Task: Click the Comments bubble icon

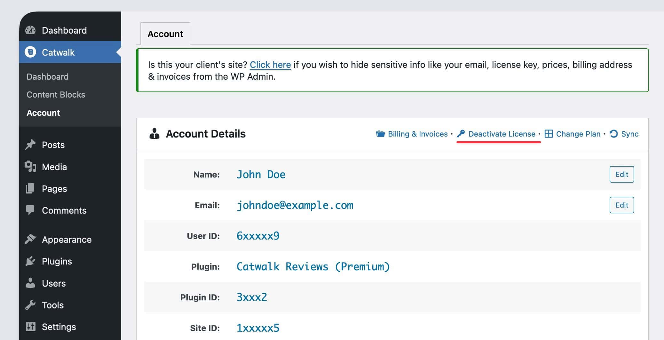Action: [30, 210]
